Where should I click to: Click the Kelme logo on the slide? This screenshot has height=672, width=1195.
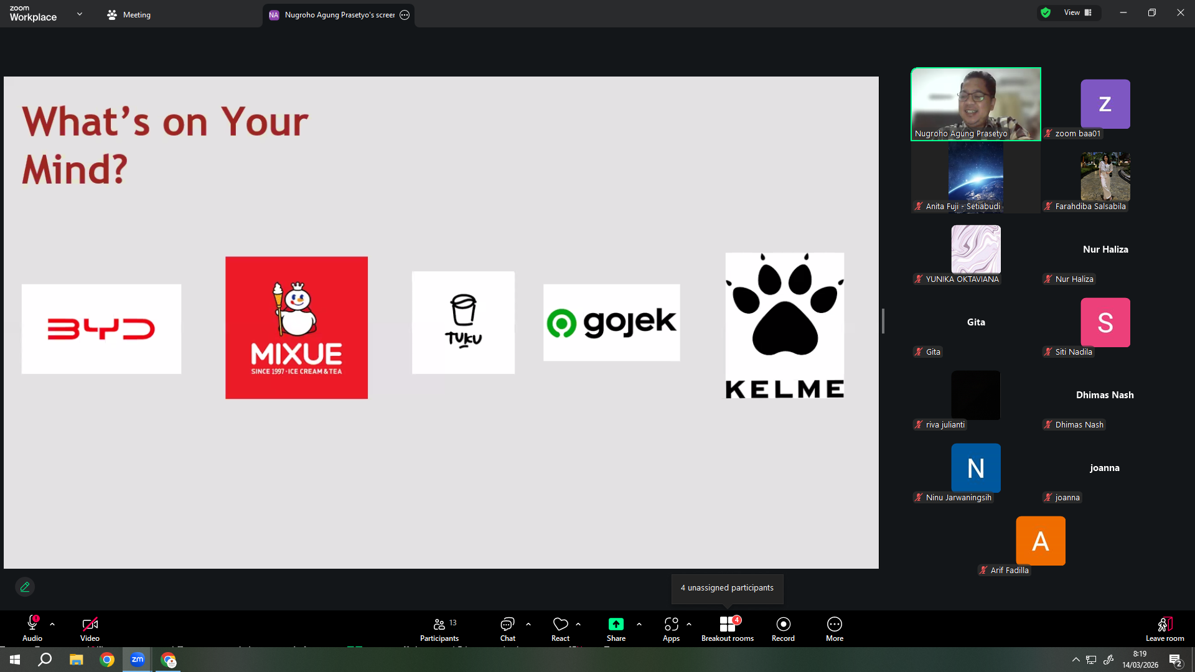pos(785,326)
